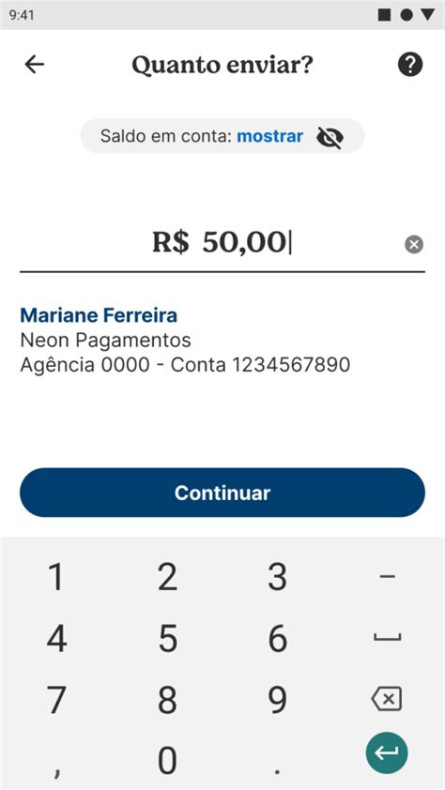Tap the 7 key on keypad
The height and width of the screenshot is (790, 445).
pos(56,699)
